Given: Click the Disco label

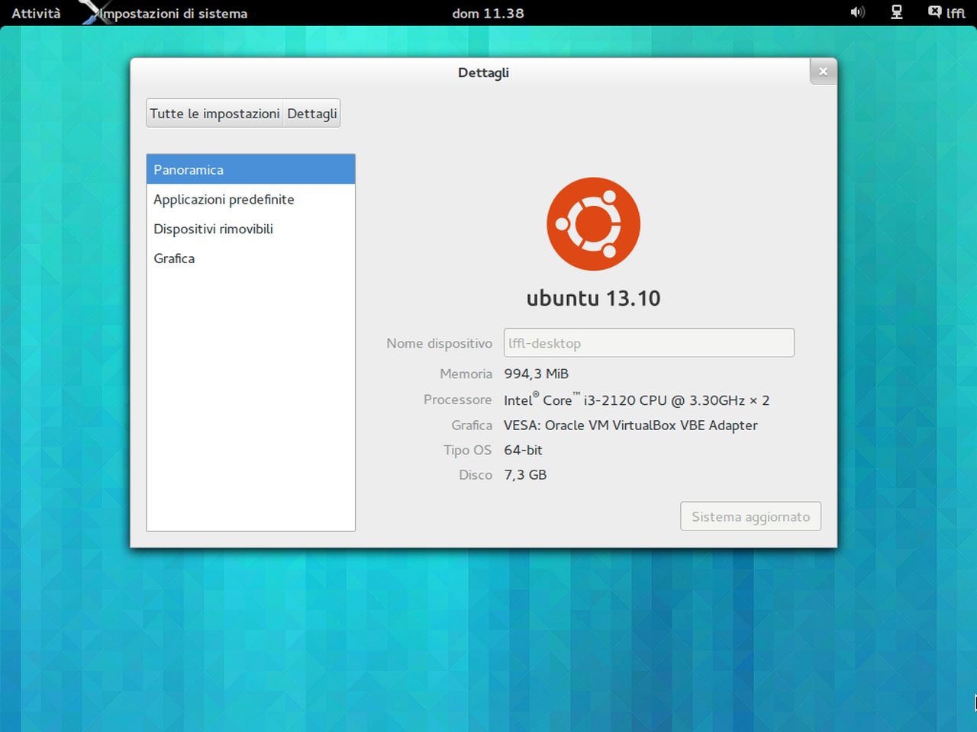Looking at the screenshot, I should tap(476, 475).
